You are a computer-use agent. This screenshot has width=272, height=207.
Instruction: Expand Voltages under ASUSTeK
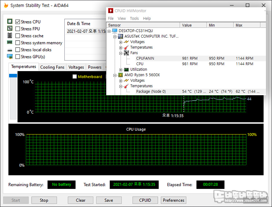coord(121,42)
